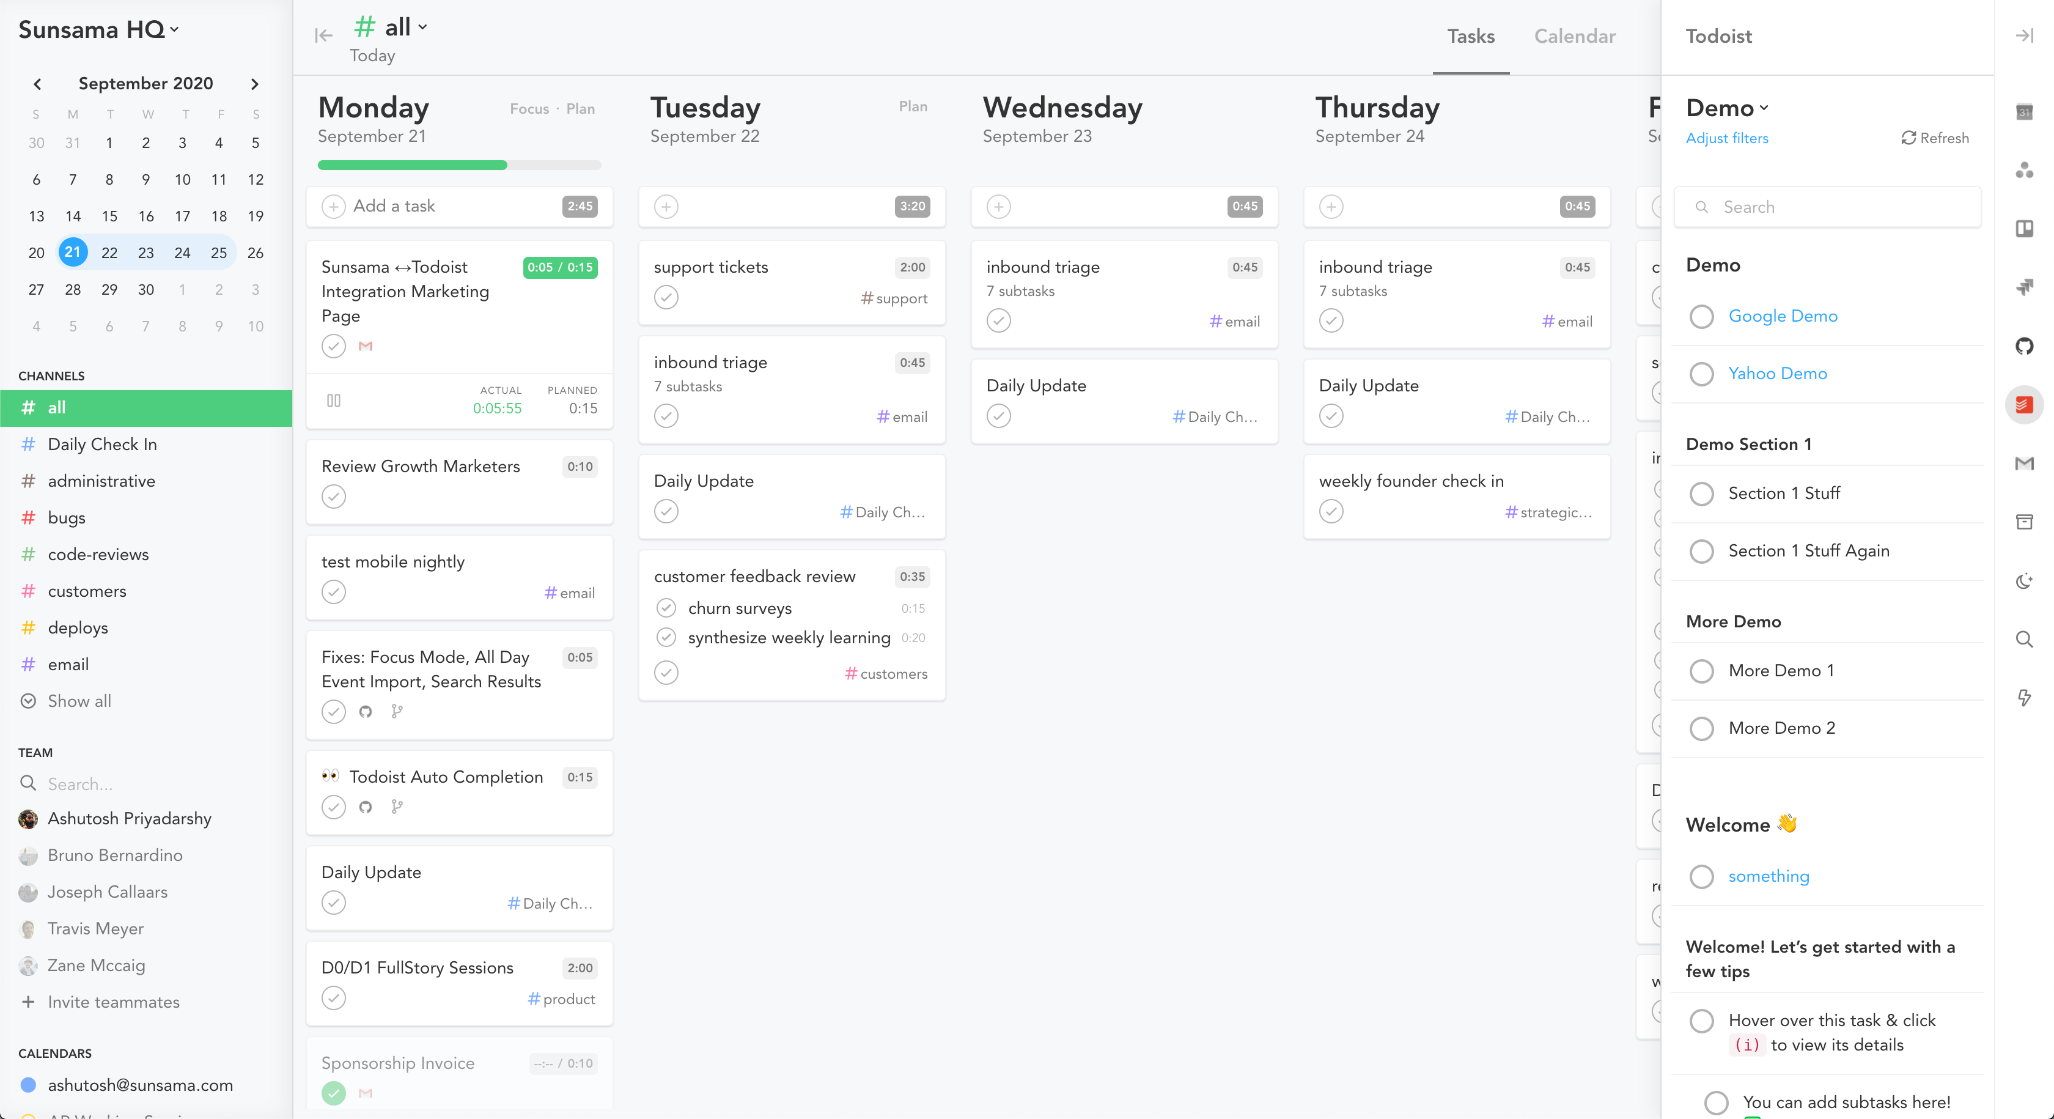Check off churn surveys subtask
The width and height of the screenshot is (2054, 1119).
pos(666,608)
